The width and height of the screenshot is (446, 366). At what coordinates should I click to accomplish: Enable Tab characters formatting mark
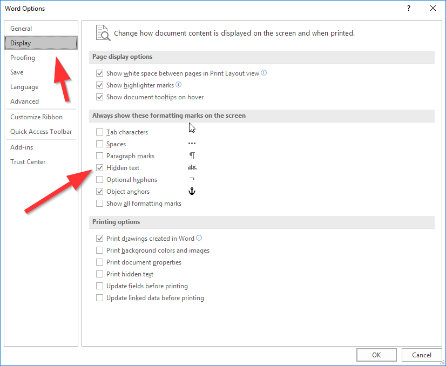tap(99, 132)
